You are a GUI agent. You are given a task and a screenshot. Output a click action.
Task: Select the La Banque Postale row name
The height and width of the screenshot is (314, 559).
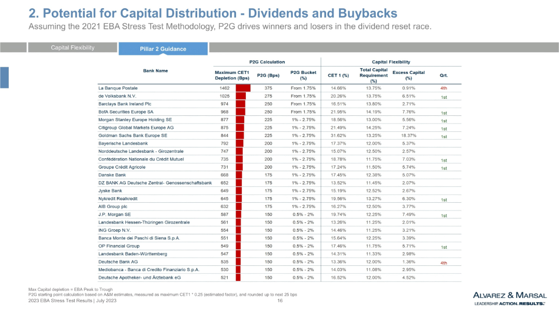[x=117, y=88]
